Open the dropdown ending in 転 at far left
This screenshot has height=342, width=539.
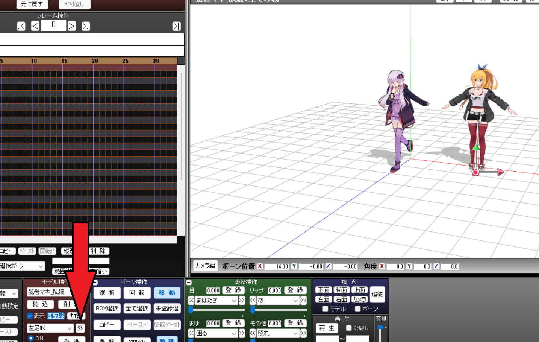click(9, 293)
